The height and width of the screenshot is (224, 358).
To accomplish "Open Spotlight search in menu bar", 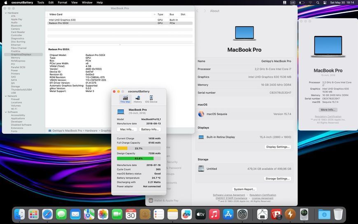I will 318,2.
